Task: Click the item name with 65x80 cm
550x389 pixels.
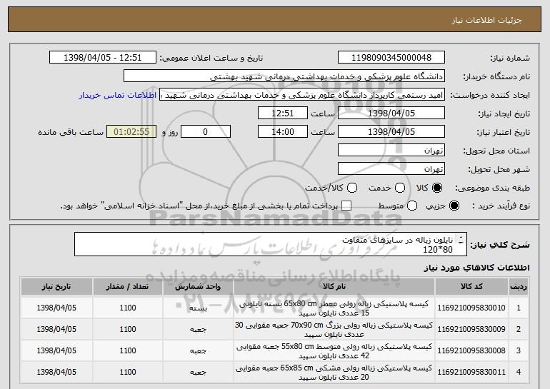Action: tap(334, 308)
